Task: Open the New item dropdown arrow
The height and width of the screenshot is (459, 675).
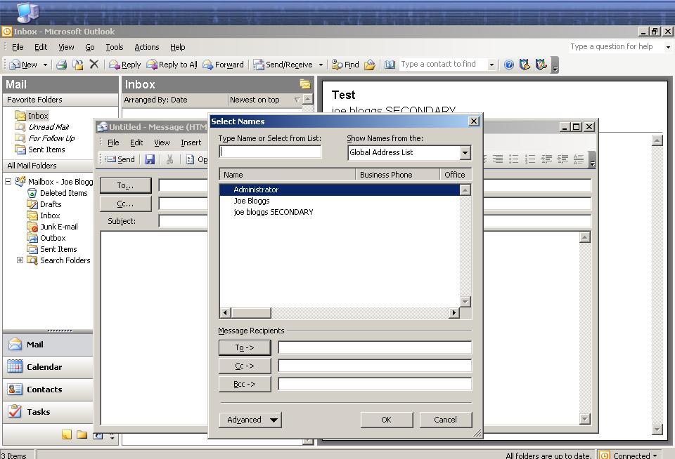Action: click(x=45, y=65)
